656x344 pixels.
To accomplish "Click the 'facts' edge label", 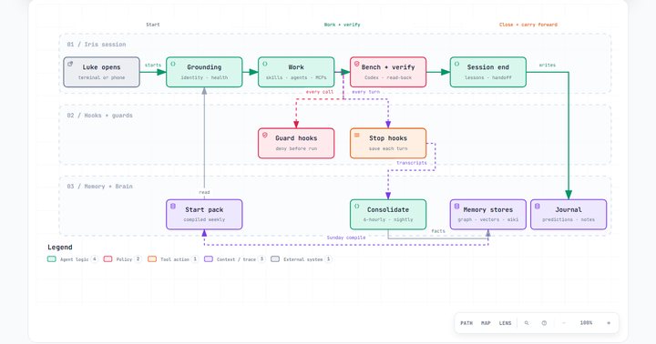I will point(438,231).
